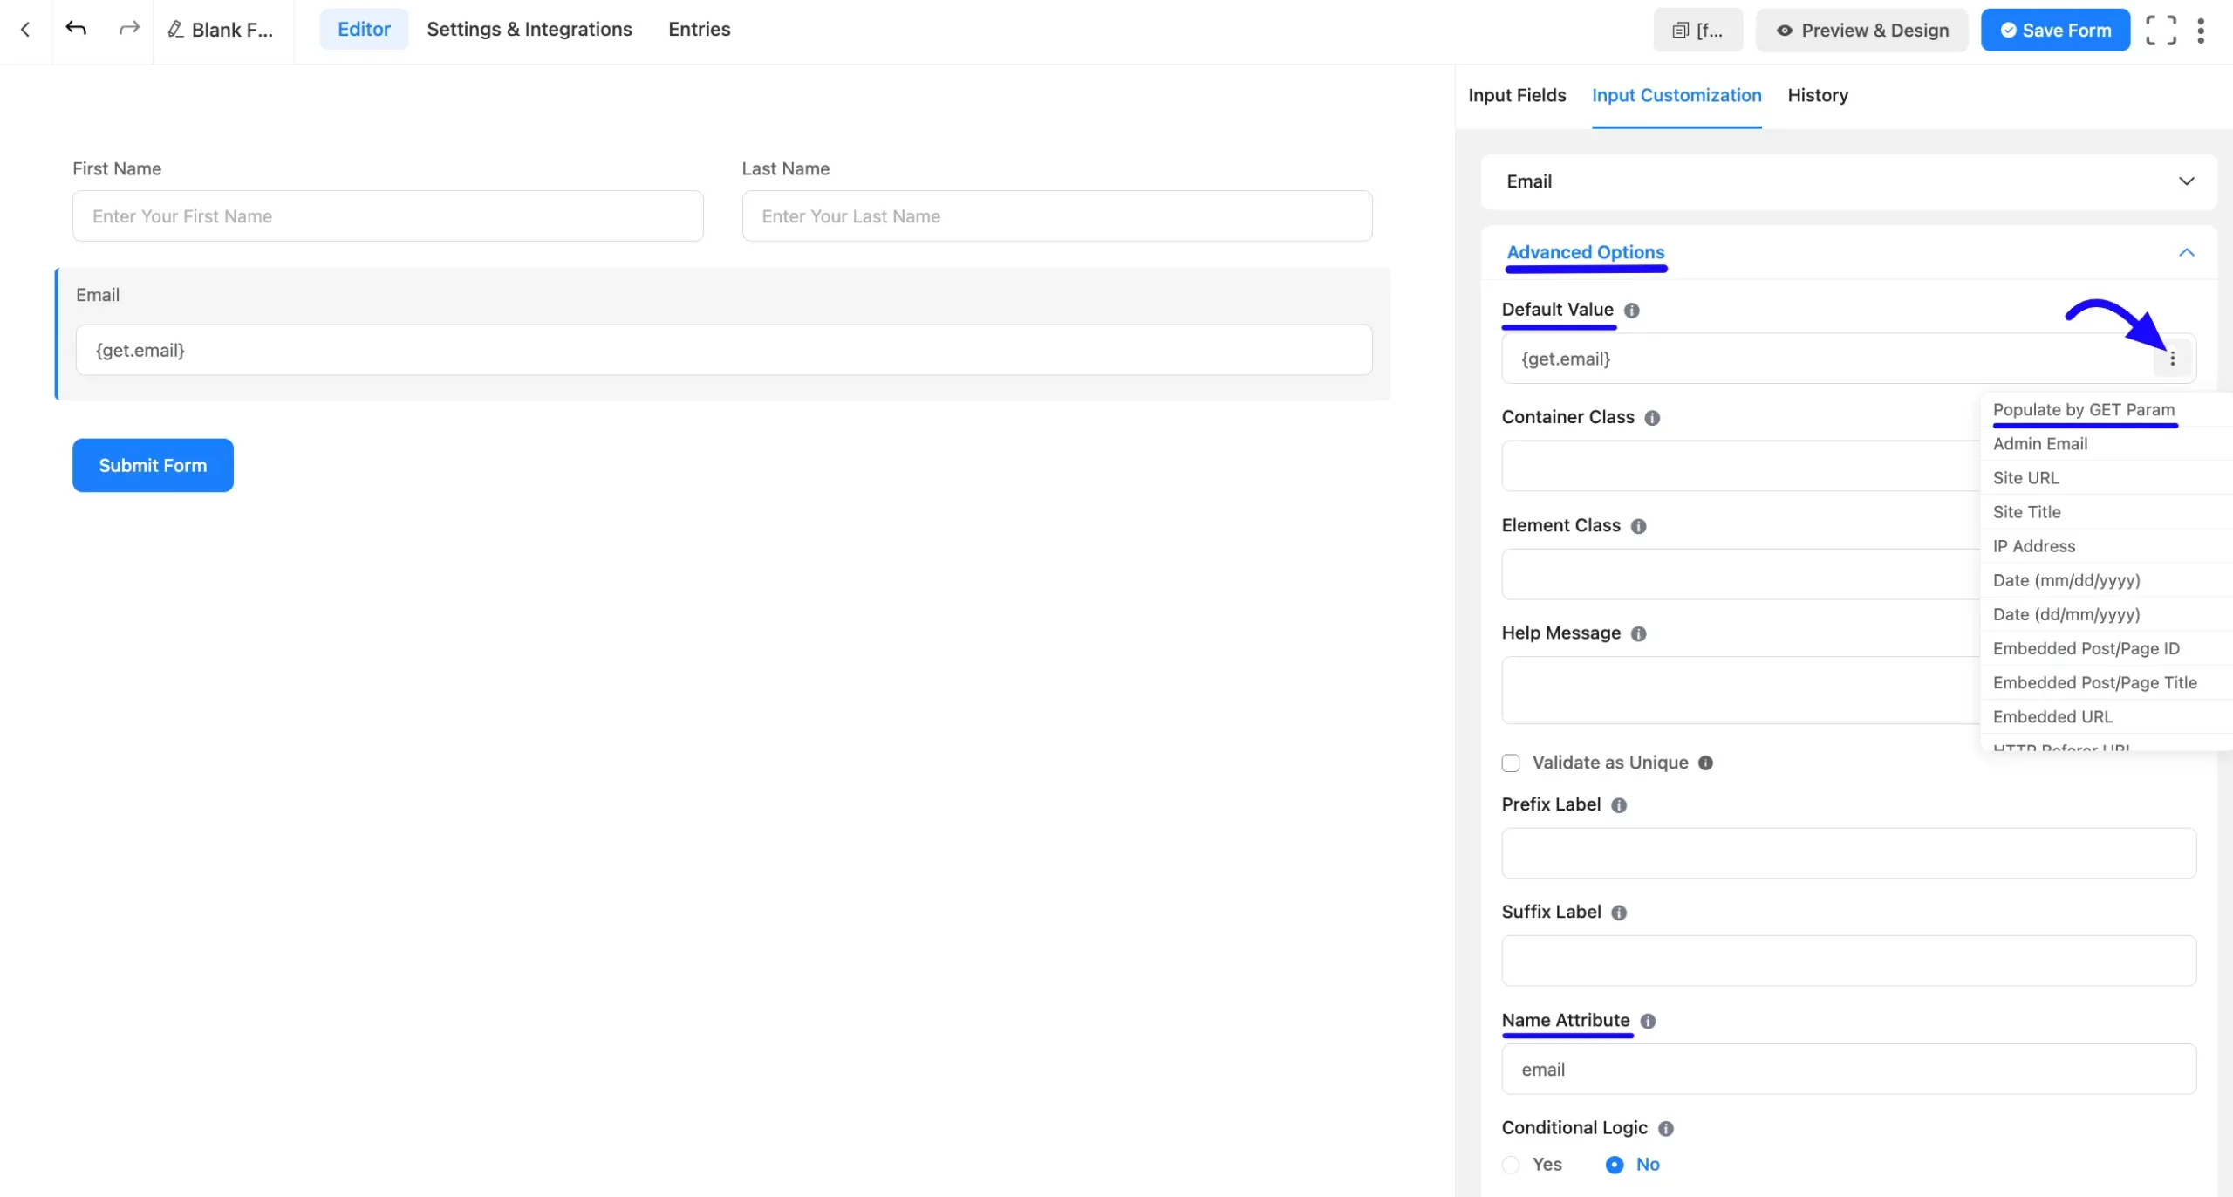Click the Name Attribute input field

click(1847, 1070)
